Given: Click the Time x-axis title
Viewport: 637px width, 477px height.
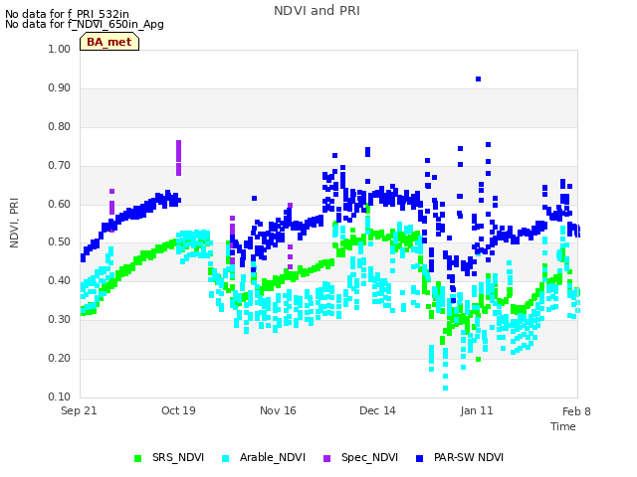Looking at the screenshot, I should [563, 426].
